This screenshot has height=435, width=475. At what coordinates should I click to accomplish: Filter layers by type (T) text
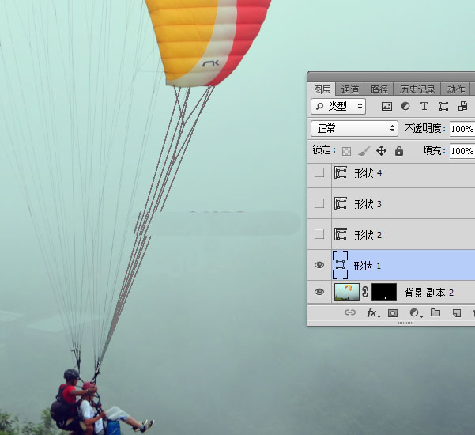(x=424, y=106)
